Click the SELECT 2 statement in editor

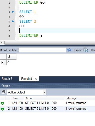tap(28, 21)
